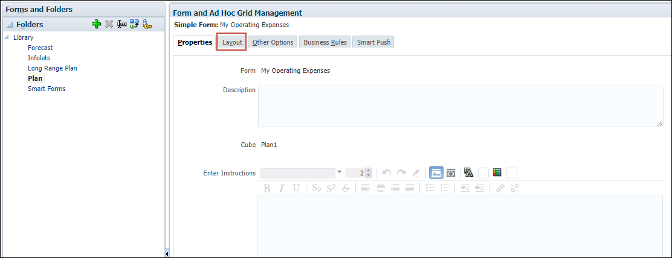Click the Add Link chain icon
The image size is (672, 258).
(x=500, y=188)
